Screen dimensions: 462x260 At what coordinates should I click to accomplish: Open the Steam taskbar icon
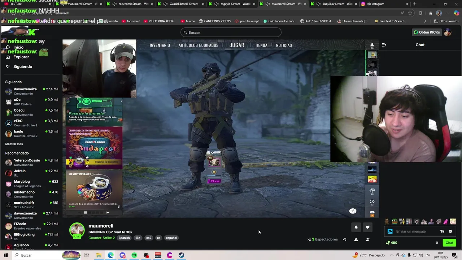[x=181, y=255]
